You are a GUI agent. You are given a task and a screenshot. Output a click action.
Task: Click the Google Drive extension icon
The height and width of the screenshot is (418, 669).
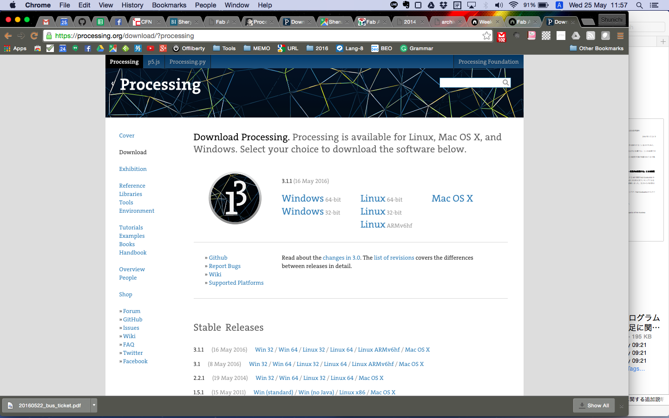(576, 36)
